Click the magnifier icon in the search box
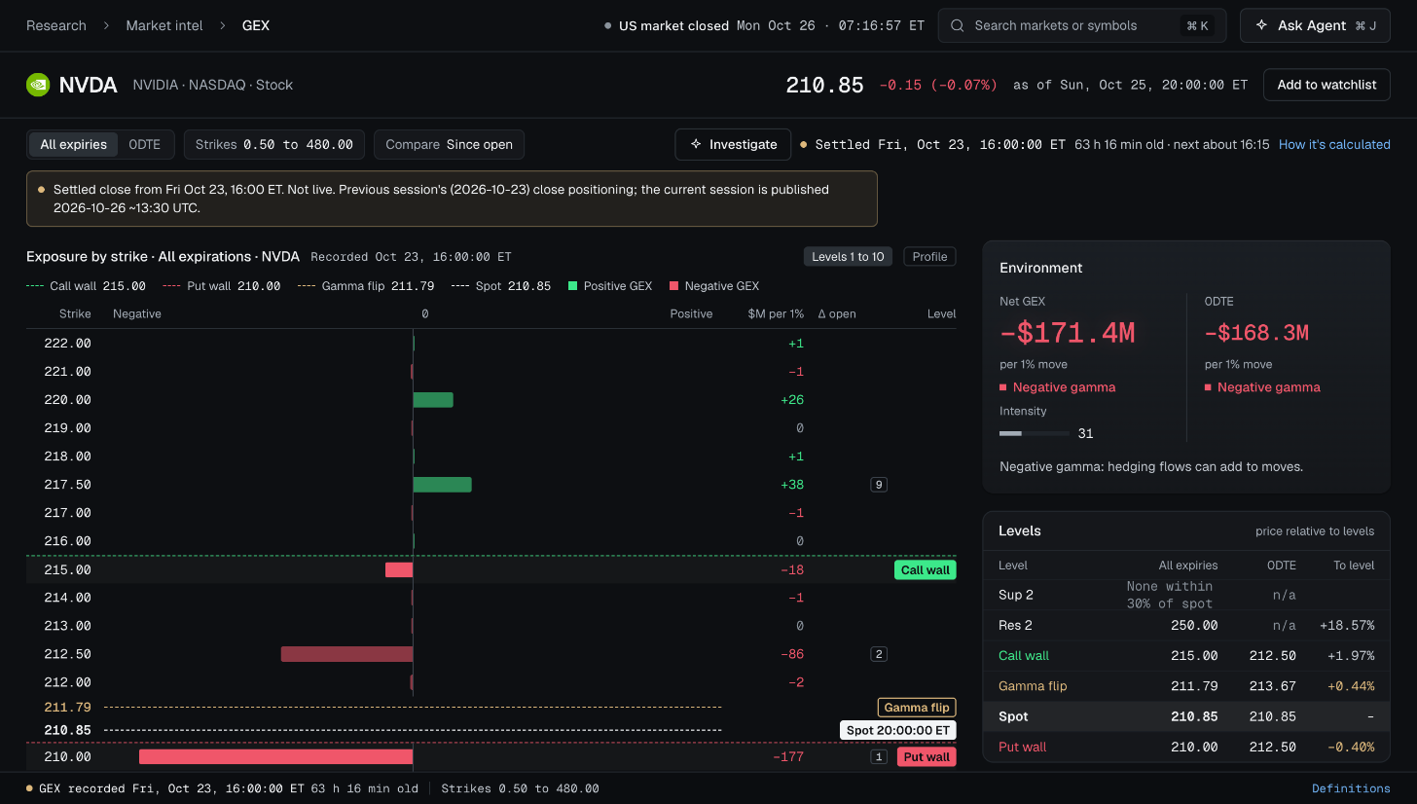The height and width of the screenshot is (804, 1417). click(958, 25)
